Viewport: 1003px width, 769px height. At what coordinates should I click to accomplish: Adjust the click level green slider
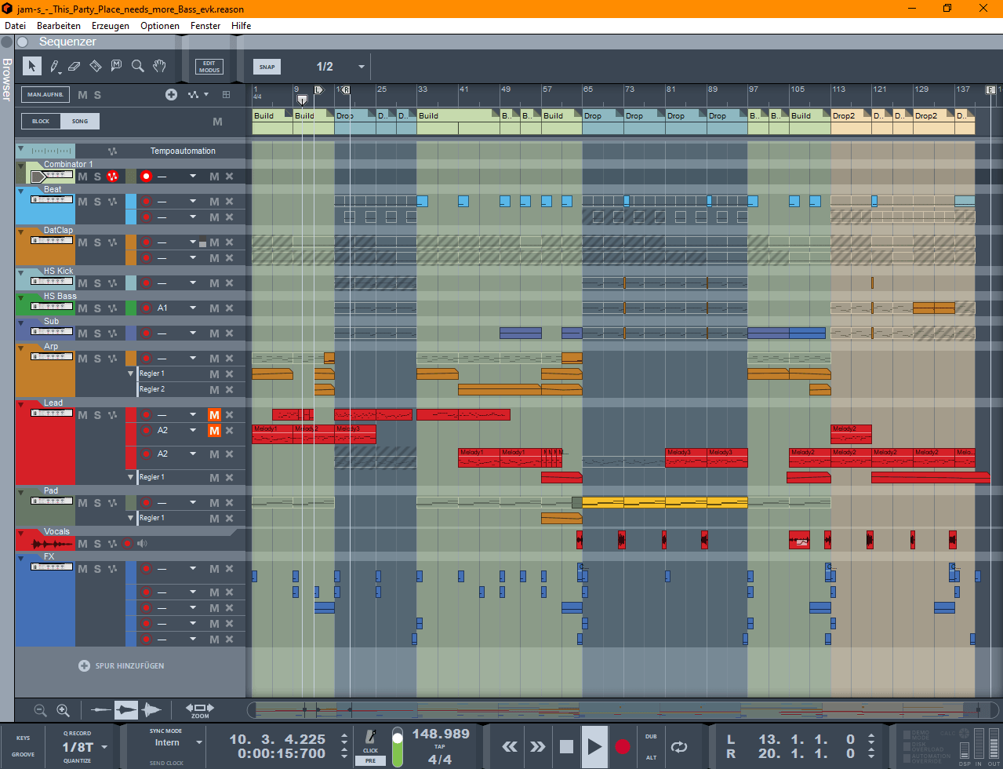click(x=398, y=747)
